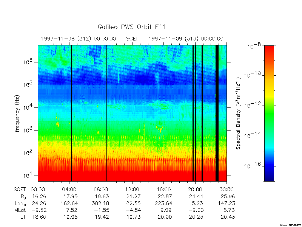Viewport: 302px width, 227px height.
Task: Click the SCET label between the date stamps
Action: [x=132, y=39]
